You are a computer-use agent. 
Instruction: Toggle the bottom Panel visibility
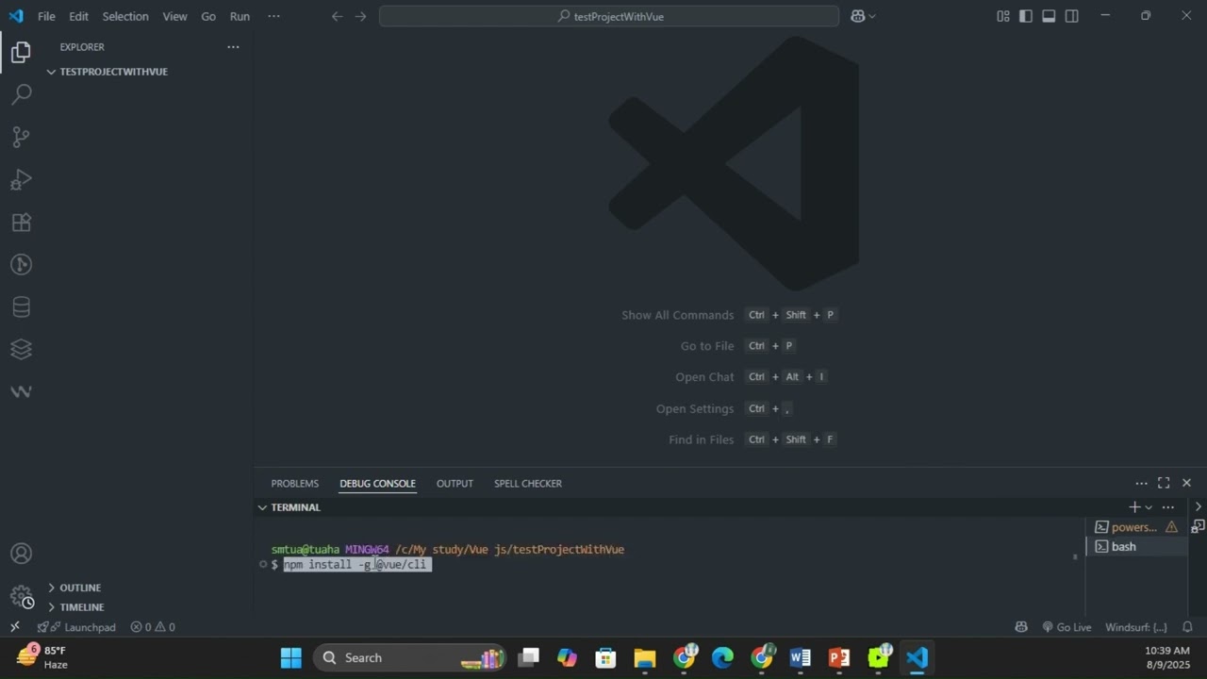tap(1049, 16)
